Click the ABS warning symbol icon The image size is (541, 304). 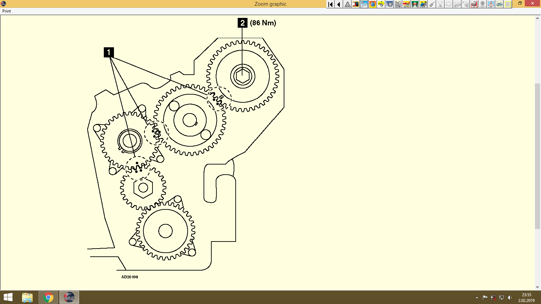[491, 4]
